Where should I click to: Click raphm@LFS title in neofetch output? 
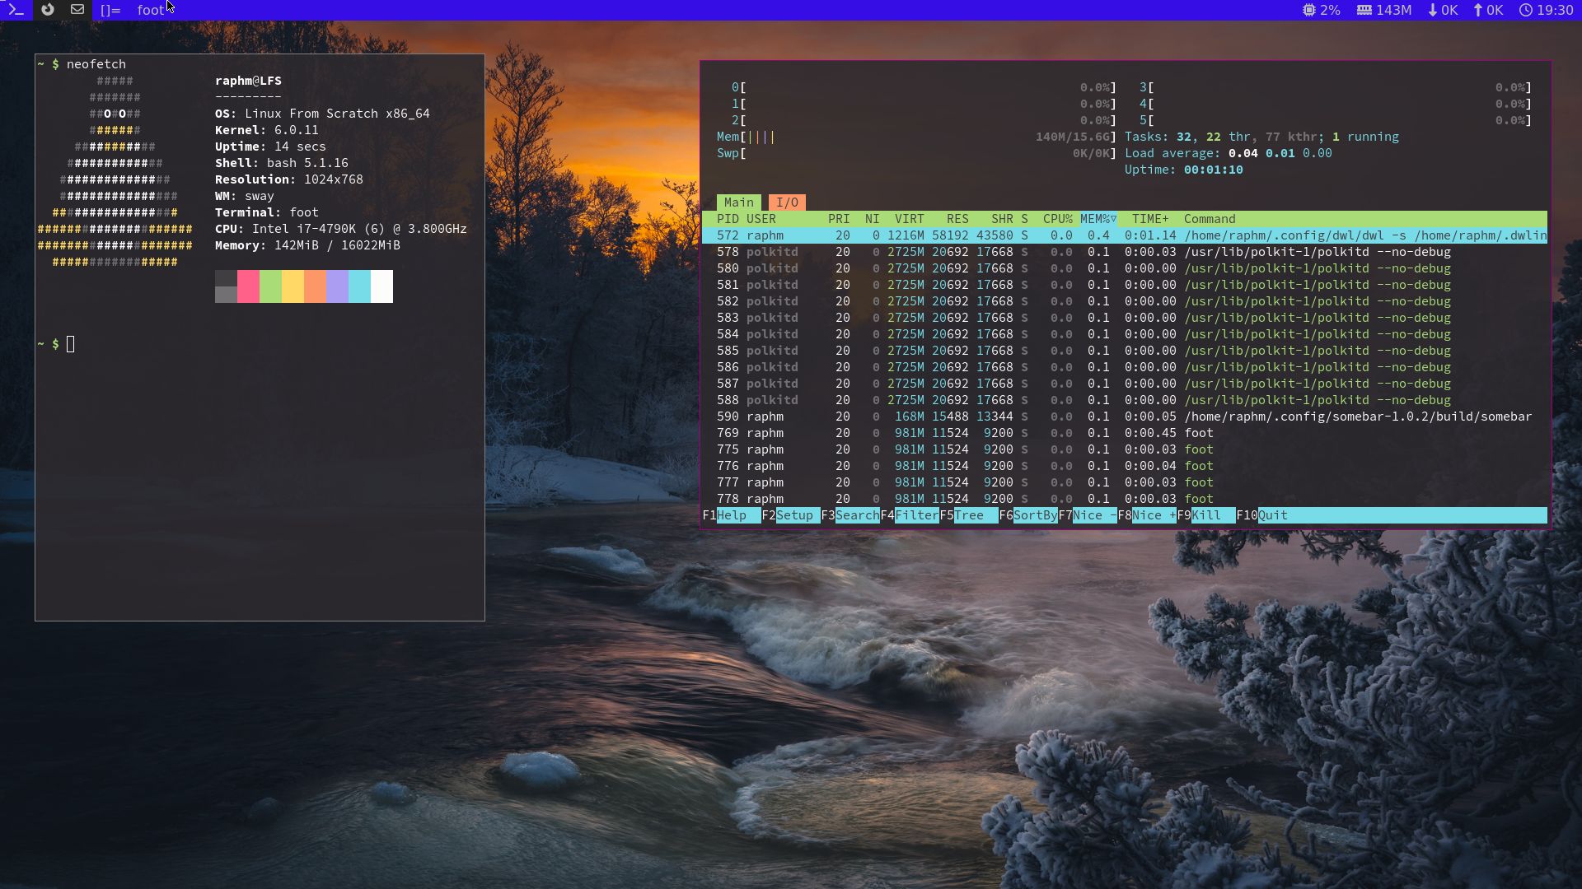pyautogui.click(x=248, y=81)
